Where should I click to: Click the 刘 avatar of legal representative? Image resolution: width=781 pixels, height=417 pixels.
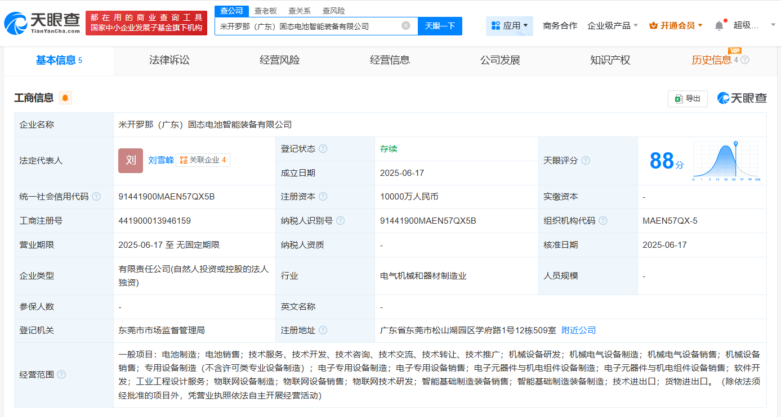[x=131, y=161]
